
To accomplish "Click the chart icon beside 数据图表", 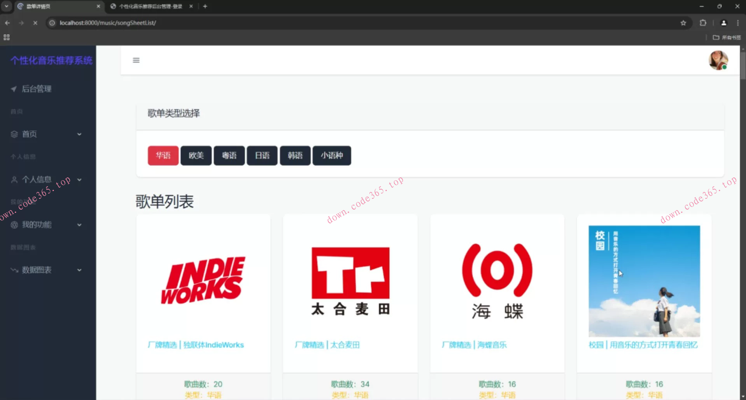I will [x=14, y=270].
